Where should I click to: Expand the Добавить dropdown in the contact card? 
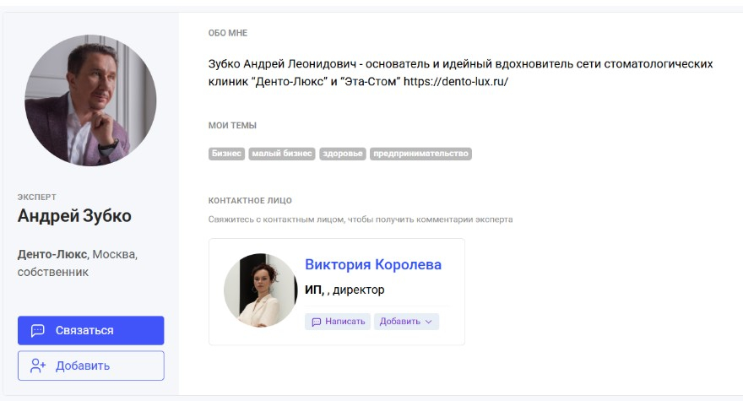pos(406,322)
